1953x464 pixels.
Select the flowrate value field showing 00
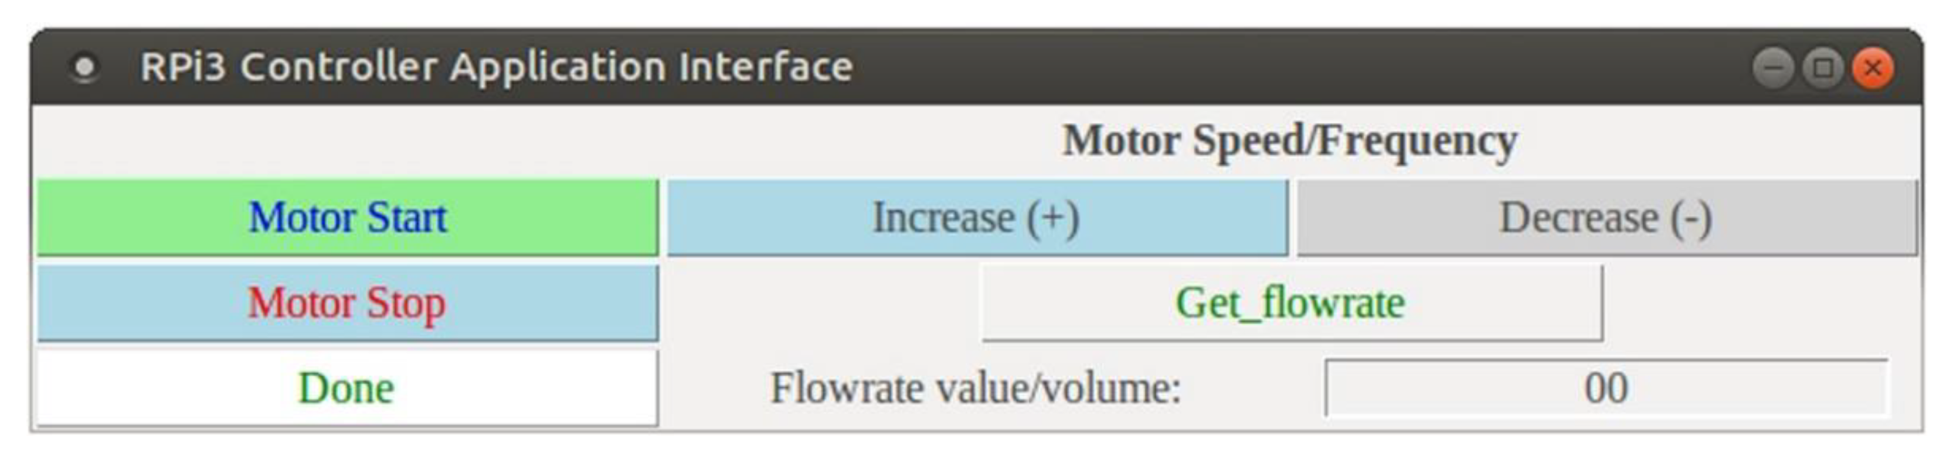point(1606,389)
